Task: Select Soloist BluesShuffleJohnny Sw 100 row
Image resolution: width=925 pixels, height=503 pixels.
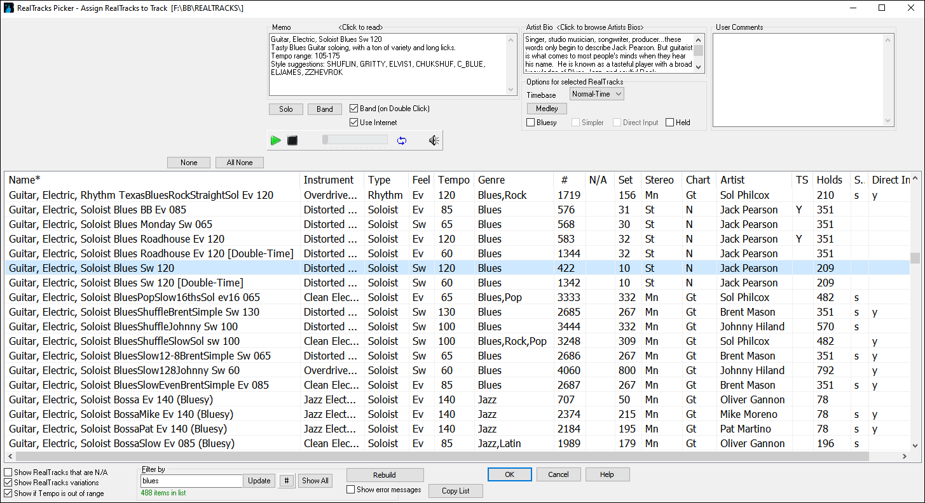Action: 456,326
